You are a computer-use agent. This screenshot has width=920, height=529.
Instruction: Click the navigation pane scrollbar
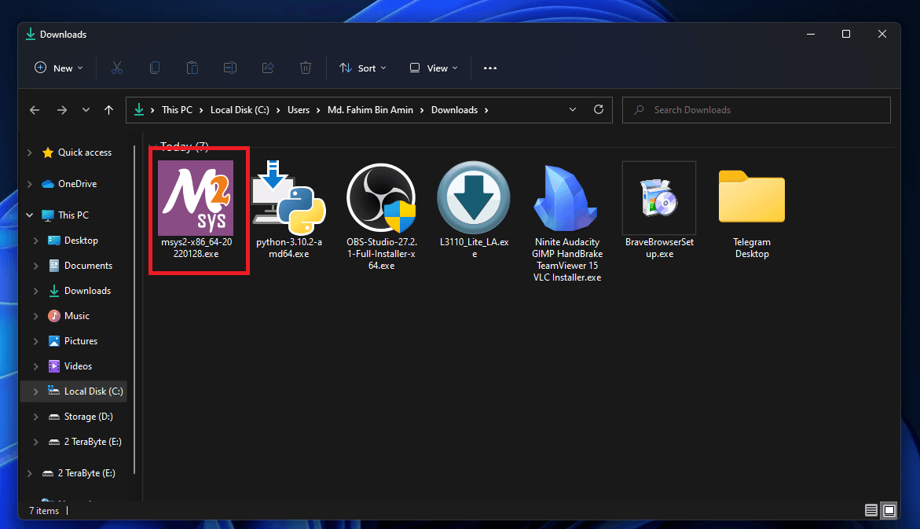point(135,310)
